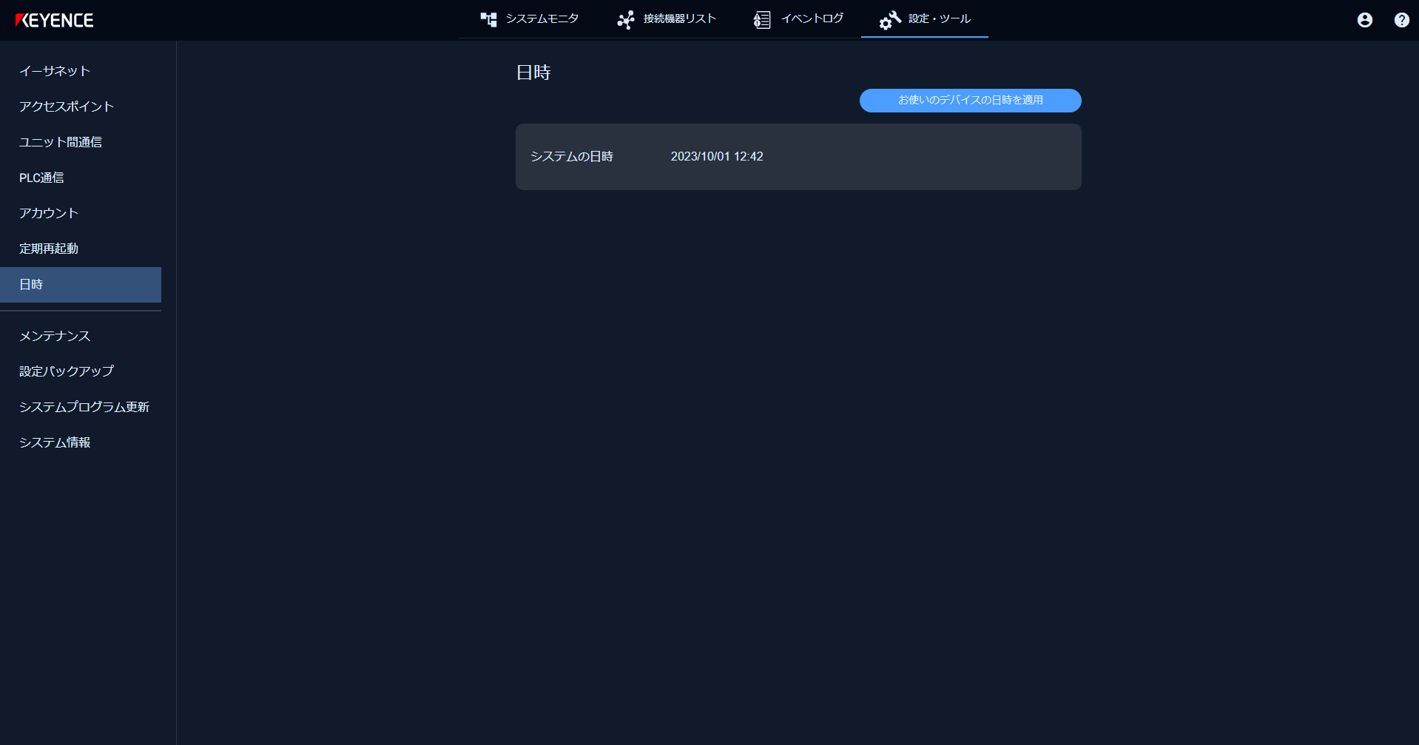1419x745 pixels.
Task: Open アクセスポイント settings
Action: [66, 107]
